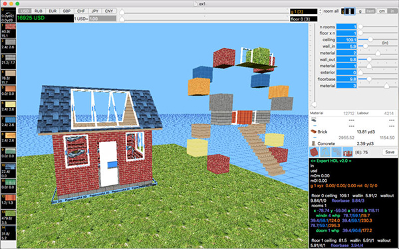The height and width of the screenshot is (249, 399).
Task: Set units to cm
Action: click(x=382, y=11)
